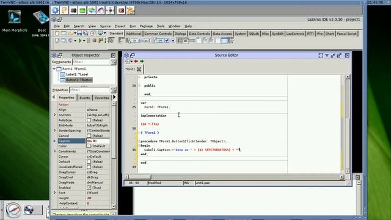Click the Stop debugger square icon

[95, 41]
